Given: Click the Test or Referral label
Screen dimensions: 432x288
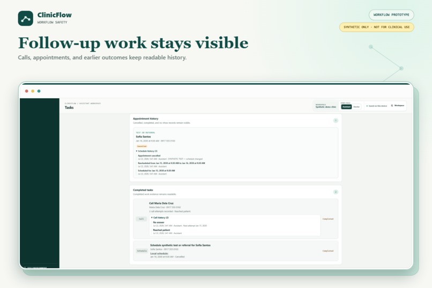Looking at the screenshot, I should (x=145, y=132).
